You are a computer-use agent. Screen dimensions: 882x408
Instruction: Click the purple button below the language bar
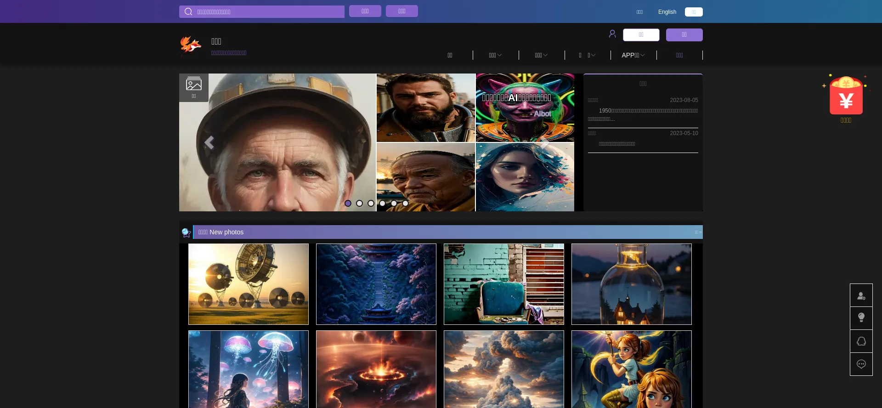[684, 35]
